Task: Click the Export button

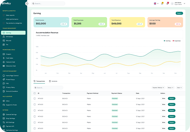Action: pos(179,13)
